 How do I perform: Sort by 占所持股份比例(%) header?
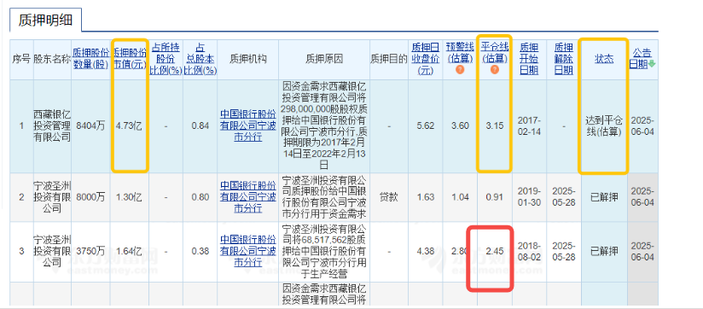coord(166,58)
